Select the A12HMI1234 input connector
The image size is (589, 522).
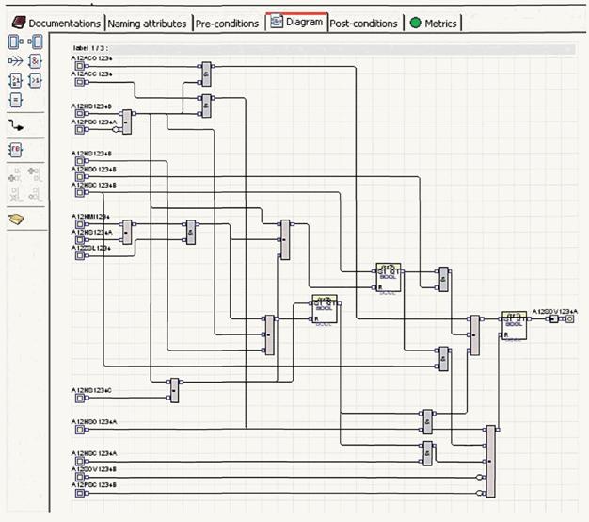coord(80,224)
